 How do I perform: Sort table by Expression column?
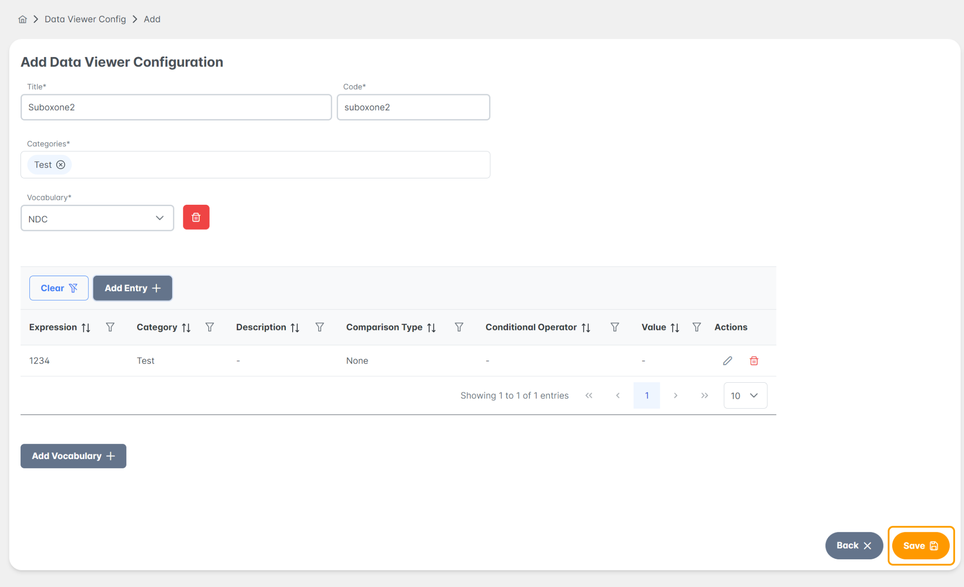[x=86, y=327]
